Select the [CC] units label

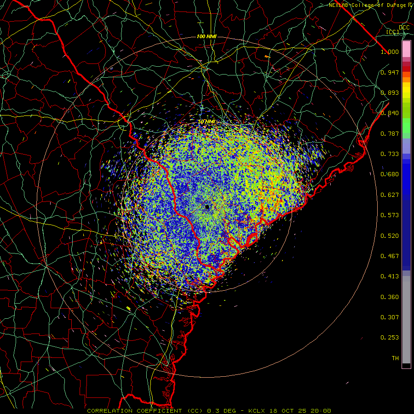393,32
